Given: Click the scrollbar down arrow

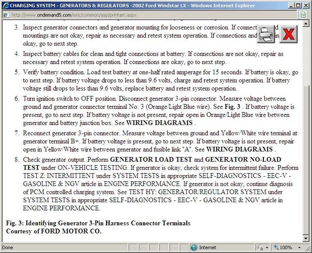Looking at the screenshot, I should point(306,238).
